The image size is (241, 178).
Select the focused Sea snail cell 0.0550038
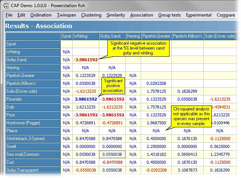click(x=112, y=154)
